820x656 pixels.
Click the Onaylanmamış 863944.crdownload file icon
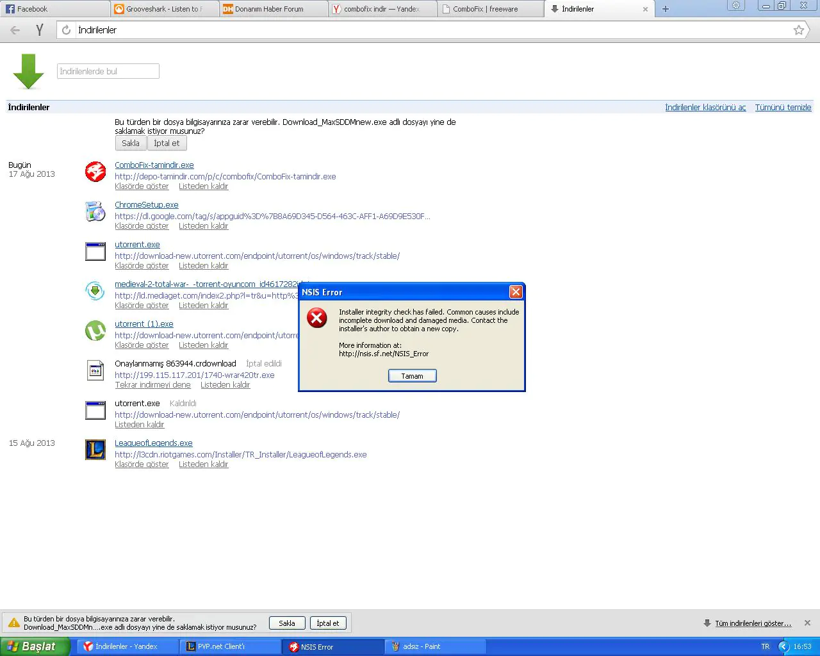click(95, 370)
